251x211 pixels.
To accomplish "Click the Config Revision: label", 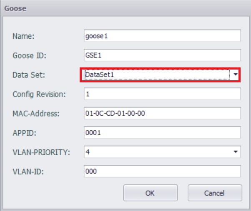I will click(39, 94).
